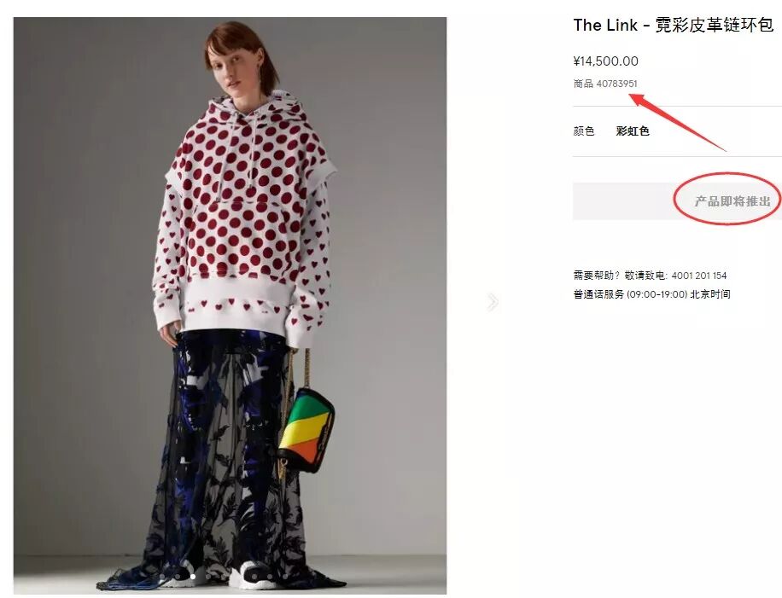
Task: Select the first carousel dot indicator
Action: point(162,577)
